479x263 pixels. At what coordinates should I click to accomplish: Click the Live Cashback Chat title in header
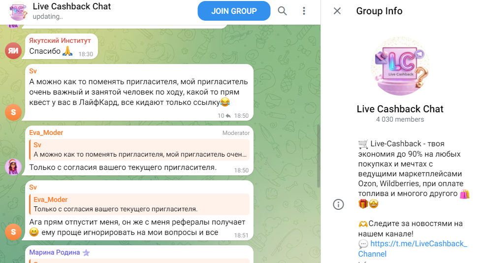click(x=72, y=7)
